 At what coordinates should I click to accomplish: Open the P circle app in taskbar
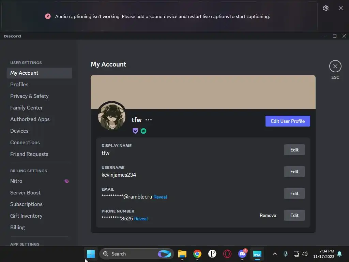[212, 254]
